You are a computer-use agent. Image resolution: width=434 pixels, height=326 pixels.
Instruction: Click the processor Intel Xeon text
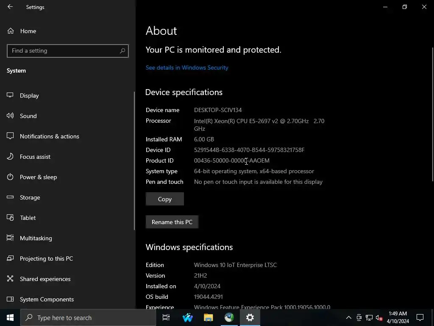[x=259, y=125]
